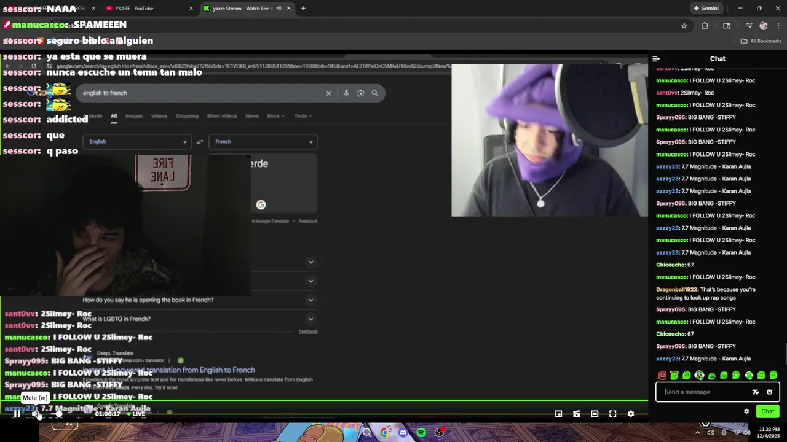
Task: Bookmark this page with the star icon
Action: coord(684,26)
